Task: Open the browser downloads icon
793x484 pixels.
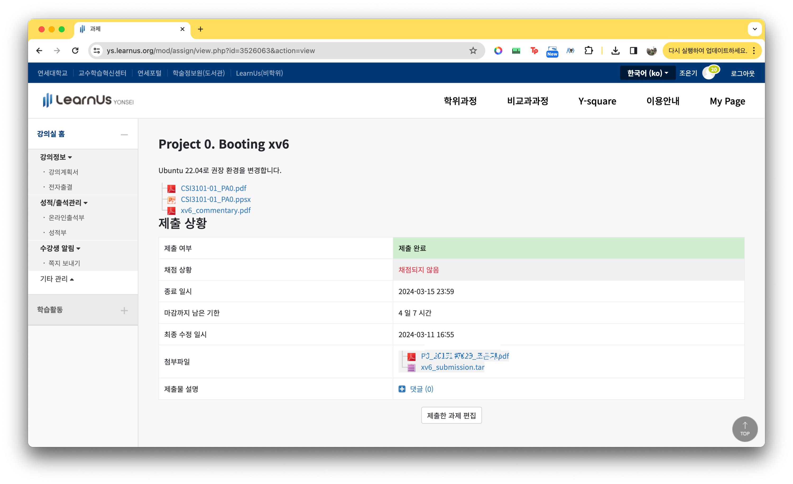Action: click(615, 50)
